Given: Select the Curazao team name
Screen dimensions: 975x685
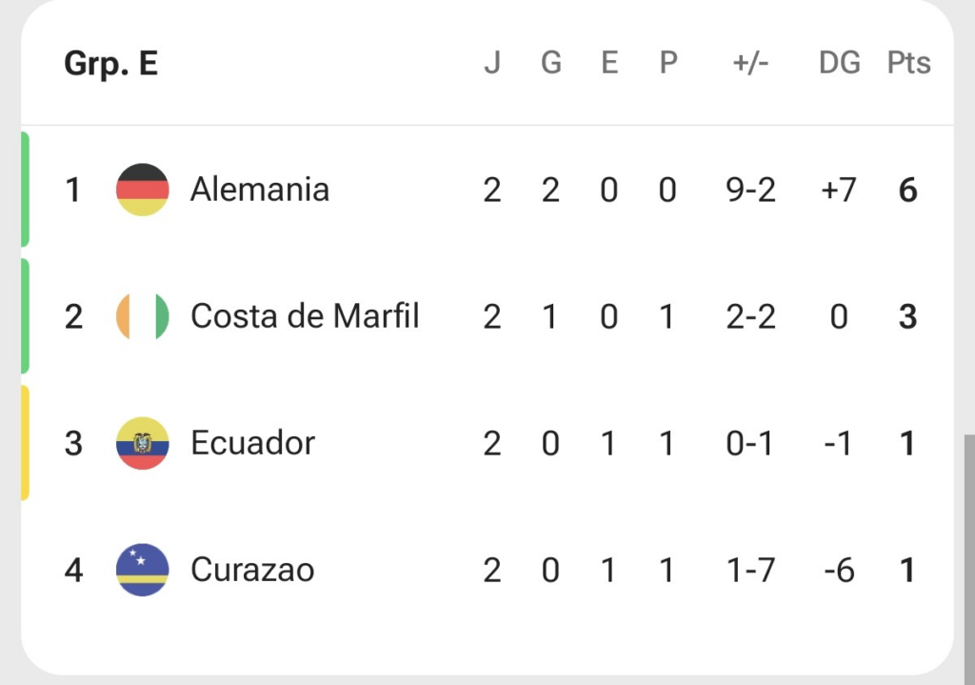Looking at the screenshot, I should [x=252, y=570].
